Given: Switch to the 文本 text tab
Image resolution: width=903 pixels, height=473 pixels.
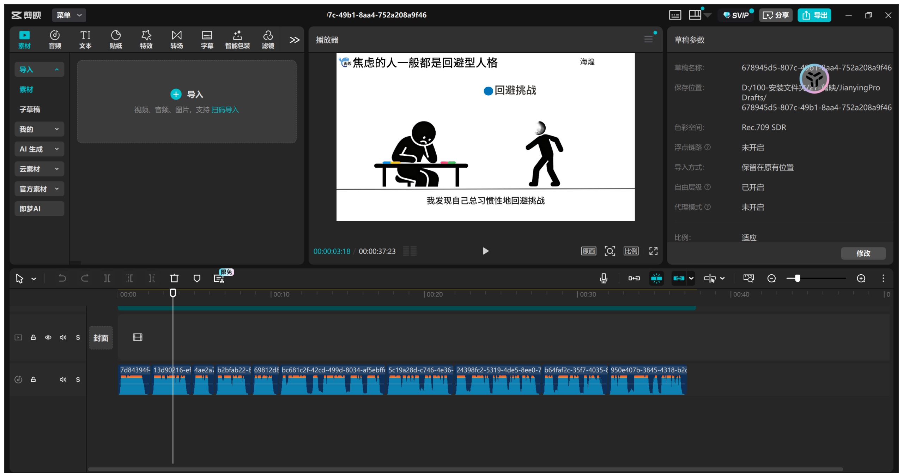Looking at the screenshot, I should 85,40.
